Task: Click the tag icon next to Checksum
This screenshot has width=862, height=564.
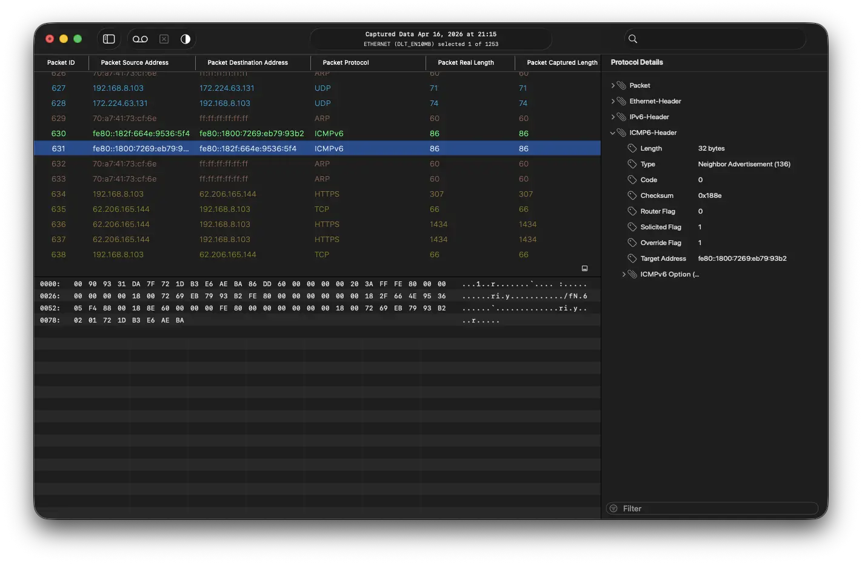Action: click(x=632, y=195)
